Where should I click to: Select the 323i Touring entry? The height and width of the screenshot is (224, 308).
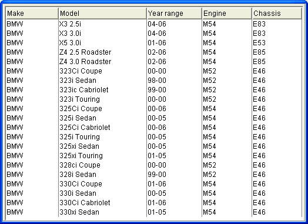click(154, 99)
